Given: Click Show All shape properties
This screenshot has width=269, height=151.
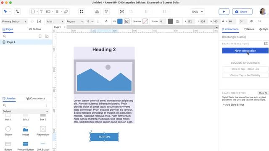Looking at the screenshot, I should [x=263, y=93].
